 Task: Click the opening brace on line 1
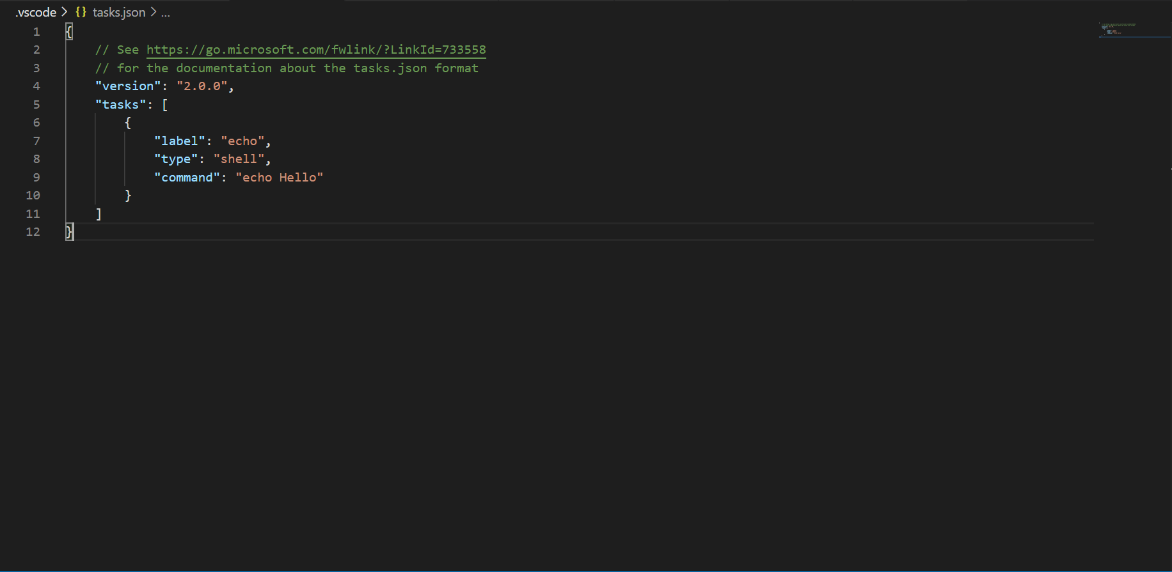point(68,31)
